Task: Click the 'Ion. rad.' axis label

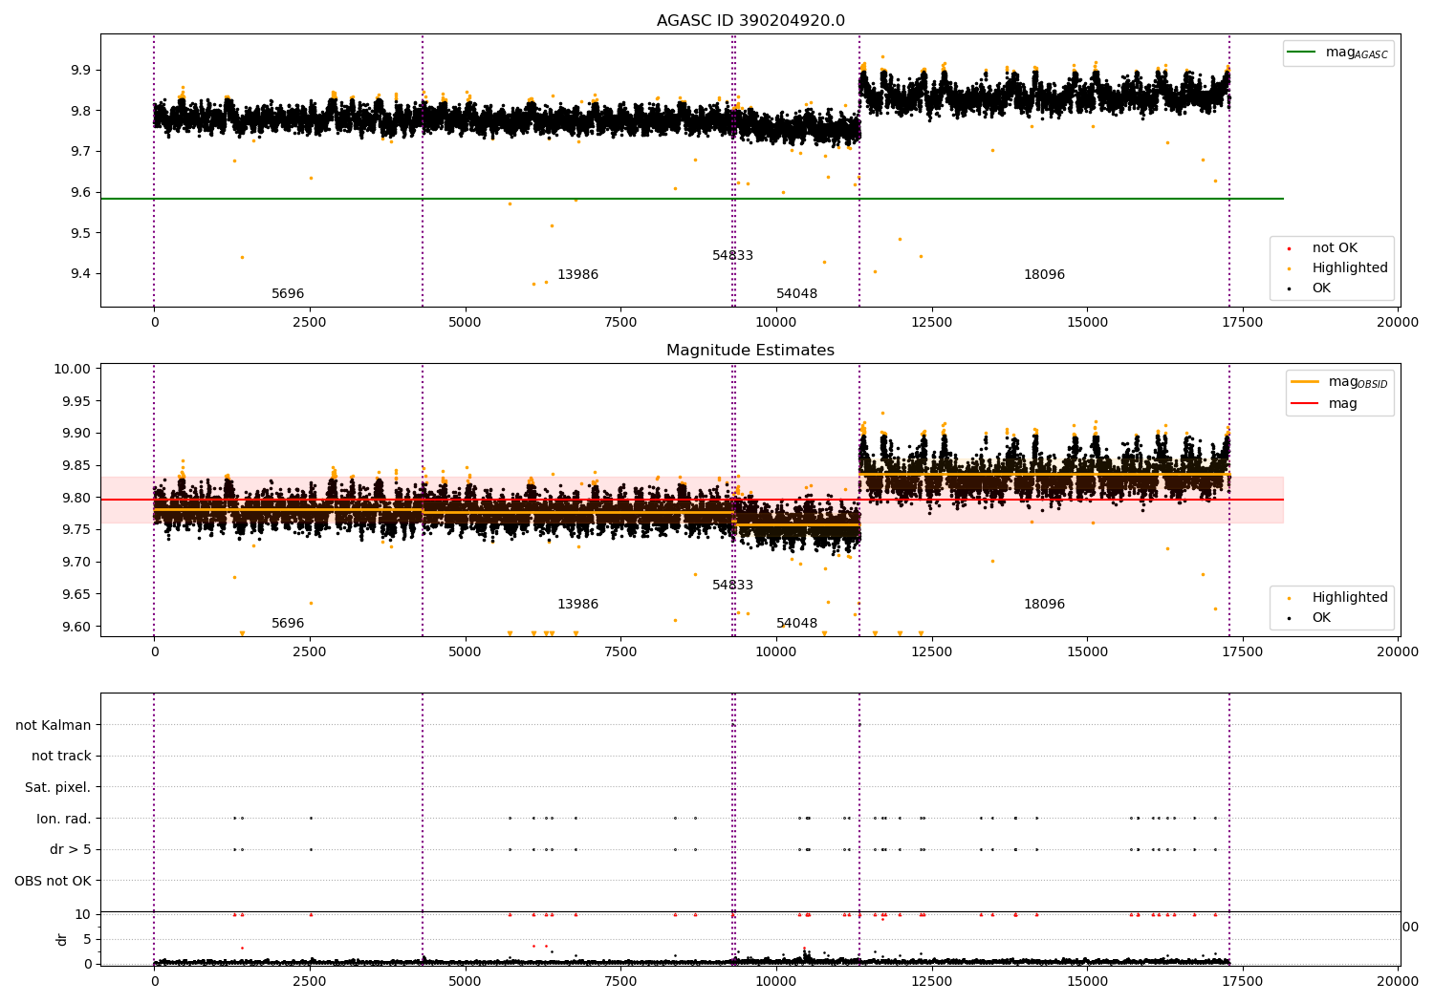Action: pos(64,819)
